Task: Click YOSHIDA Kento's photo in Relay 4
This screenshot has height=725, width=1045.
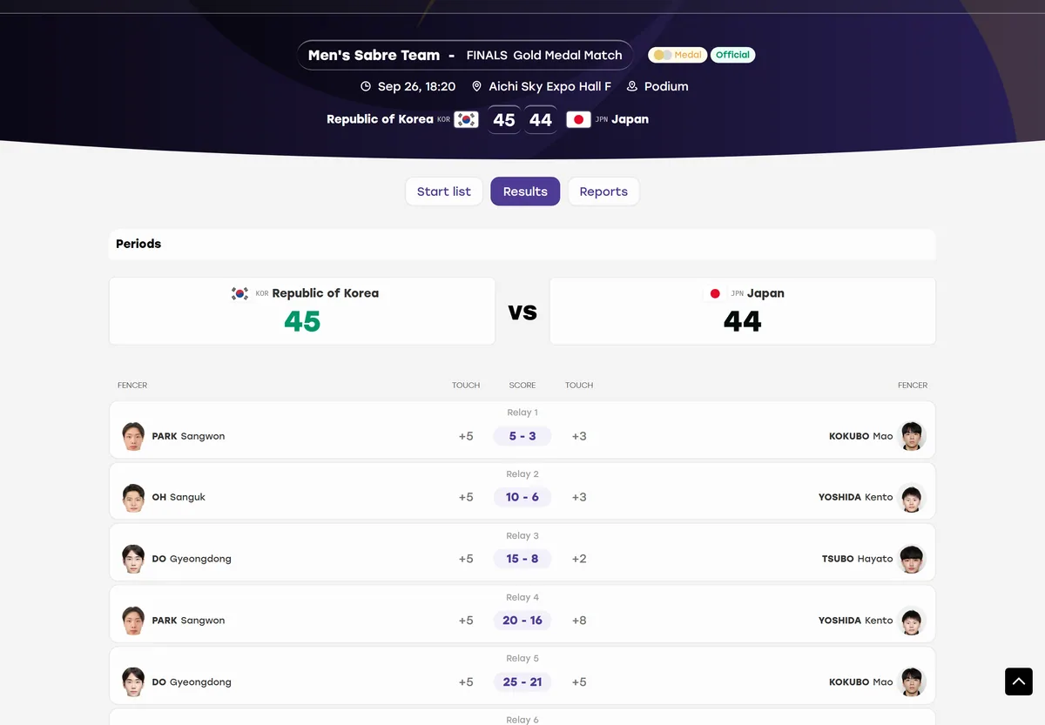Action: click(912, 621)
